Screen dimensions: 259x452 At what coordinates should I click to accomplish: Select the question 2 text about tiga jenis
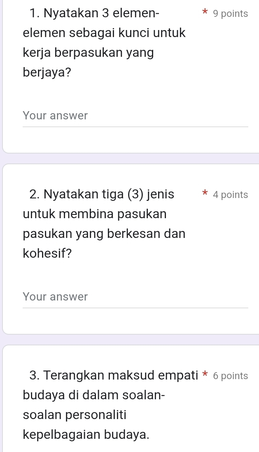(x=103, y=224)
